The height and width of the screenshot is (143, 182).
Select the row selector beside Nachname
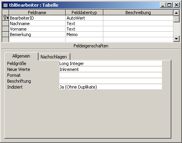pos(6,24)
